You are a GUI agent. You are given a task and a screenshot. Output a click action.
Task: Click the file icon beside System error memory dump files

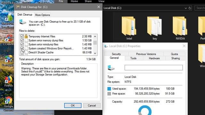tap(26, 40)
